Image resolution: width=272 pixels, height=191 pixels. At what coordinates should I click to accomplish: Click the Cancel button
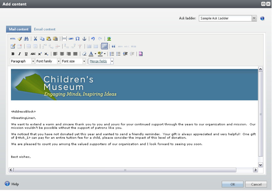coord(256,184)
